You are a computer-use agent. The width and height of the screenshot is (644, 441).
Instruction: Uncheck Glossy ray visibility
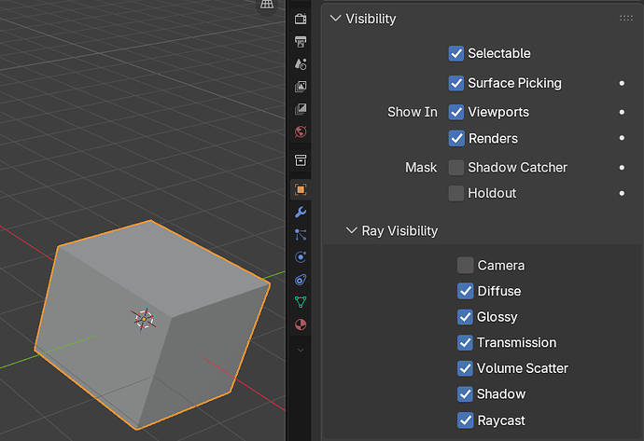466,317
